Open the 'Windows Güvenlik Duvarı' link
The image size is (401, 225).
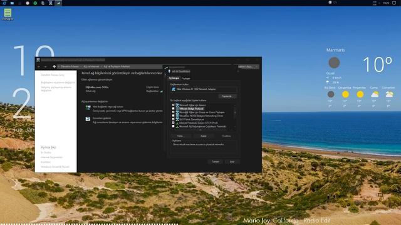point(55,167)
